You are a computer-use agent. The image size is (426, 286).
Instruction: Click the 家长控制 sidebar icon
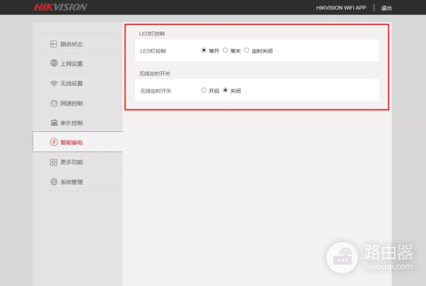53,123
